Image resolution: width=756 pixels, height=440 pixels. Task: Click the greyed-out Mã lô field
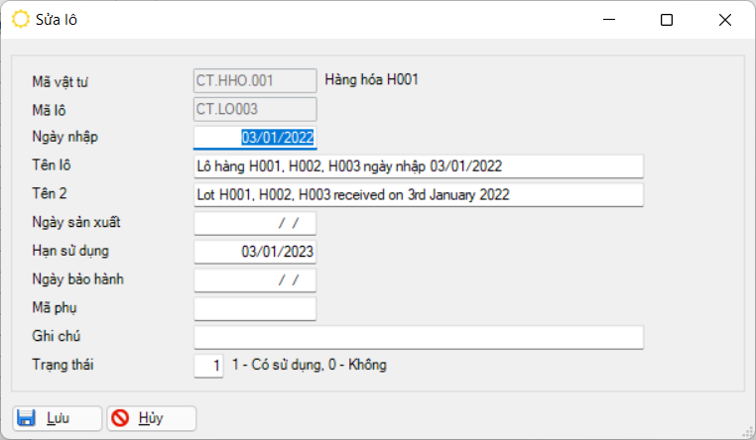[255, 109]
